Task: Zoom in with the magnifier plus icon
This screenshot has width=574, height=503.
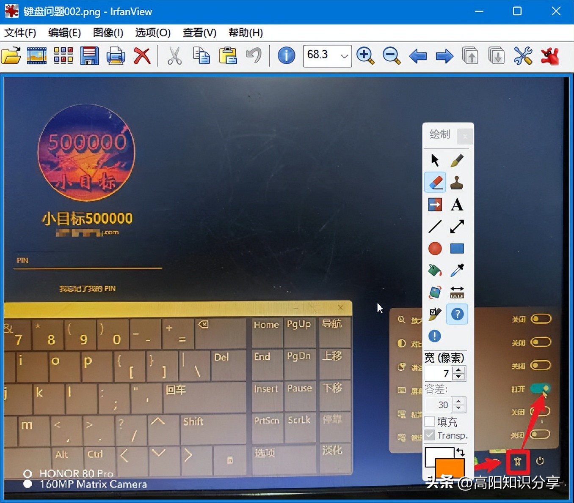Action: pos(365,56)
